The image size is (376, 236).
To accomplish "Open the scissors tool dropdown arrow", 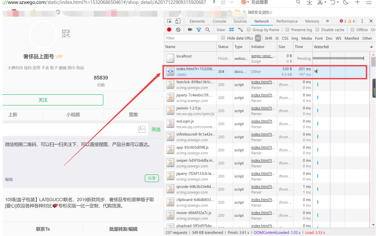I will (x=325, y=3).
